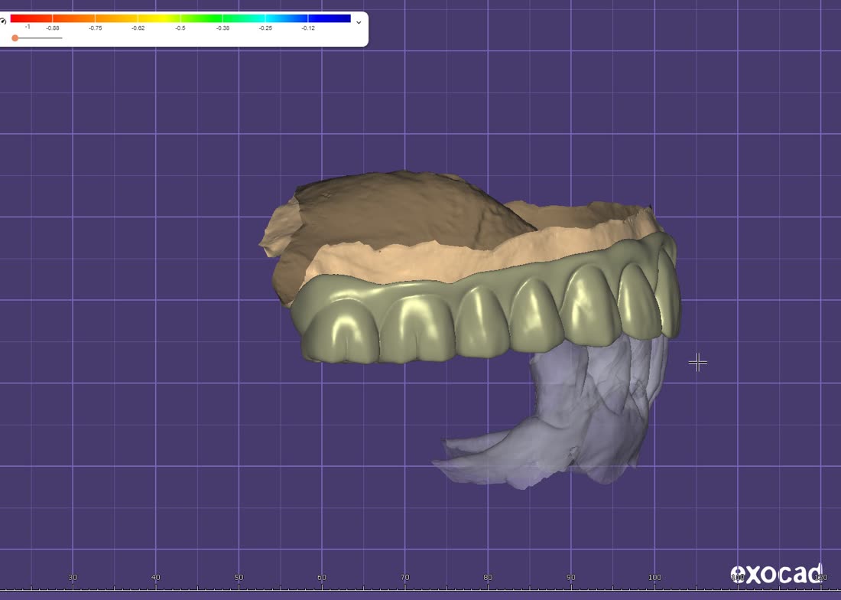Viewport: 841px width, 600px height.
Task: Select the green segment near -0.38
Action: click(x=244, y=19)
